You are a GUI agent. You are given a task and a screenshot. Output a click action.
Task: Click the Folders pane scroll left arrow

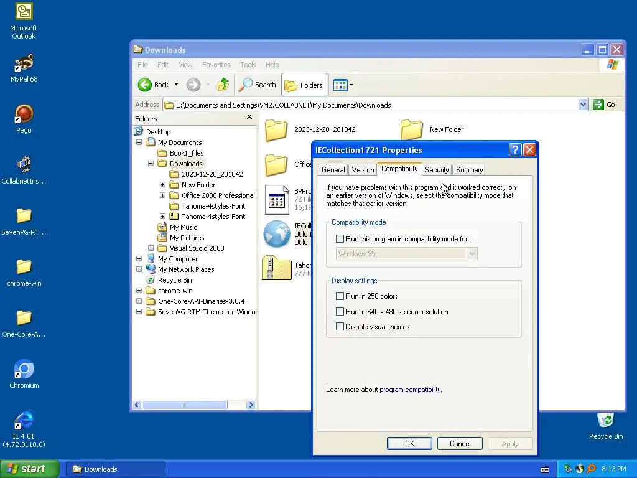point(137,405)
